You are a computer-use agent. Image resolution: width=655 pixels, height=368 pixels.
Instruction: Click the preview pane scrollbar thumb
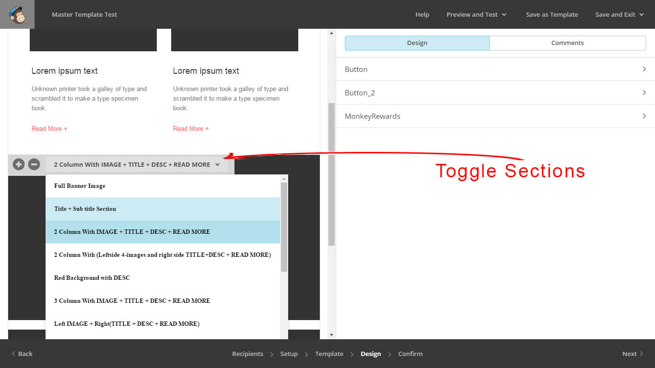(x=331, y=174)
